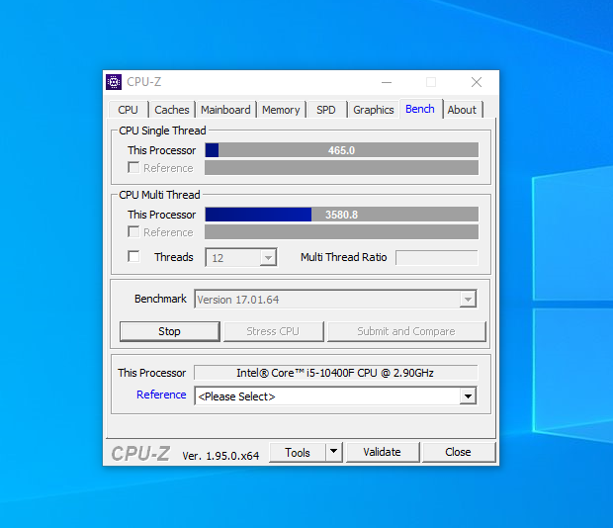This screenshot has height=528, width=613.
Task: Click the Close button at bottom
Action: point(458,452)
